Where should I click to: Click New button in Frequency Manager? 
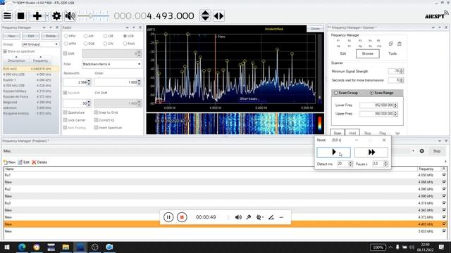[x=11, y=36]
